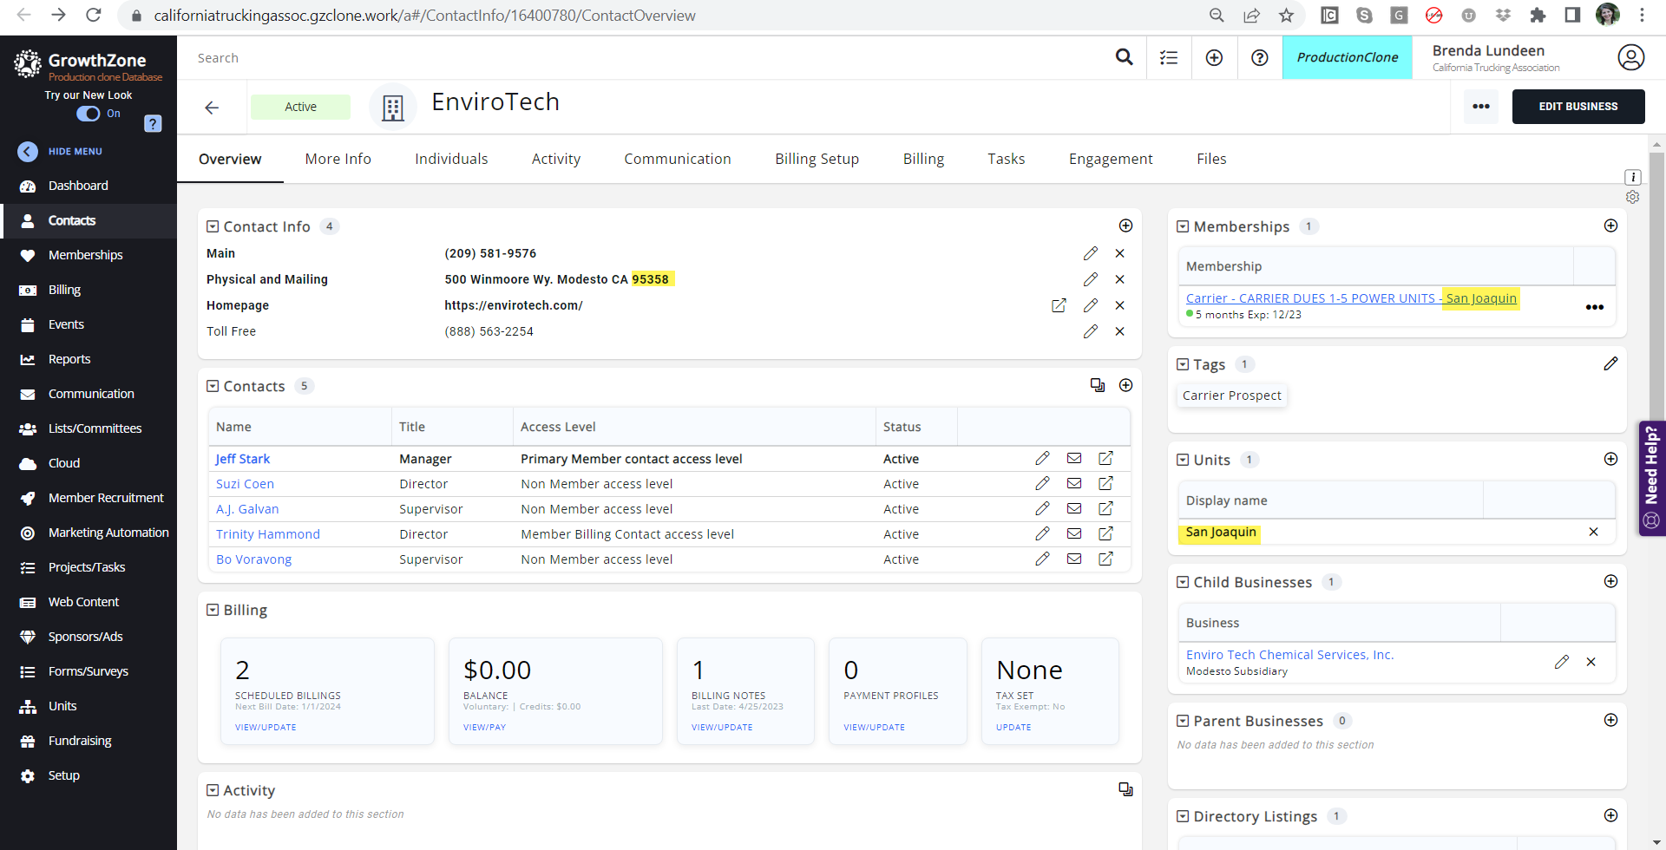Open the three-dots menu beside Edit Business
The width and height of the screenshot is (1666, 850).
[x=1481, y=107]
